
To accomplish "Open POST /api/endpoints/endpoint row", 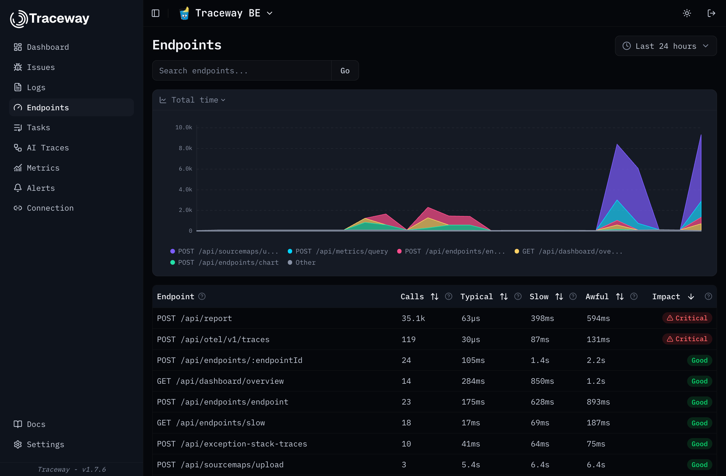I will [x=434, y=402].
